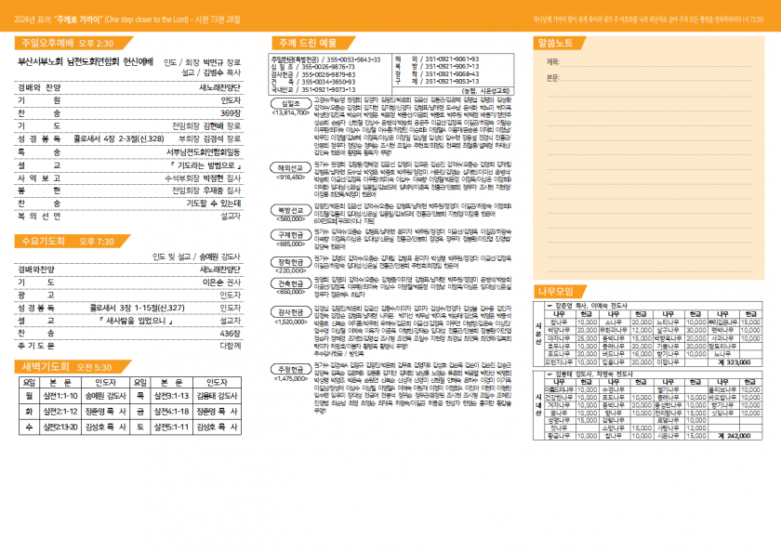Select Wednesday sermon title '새사람을 입었으니'
Screen dimensions: 781x552
coord(136,321)
